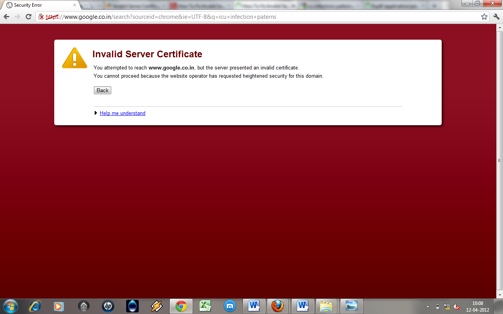Minimize the Chrome window

pos(466,3)
